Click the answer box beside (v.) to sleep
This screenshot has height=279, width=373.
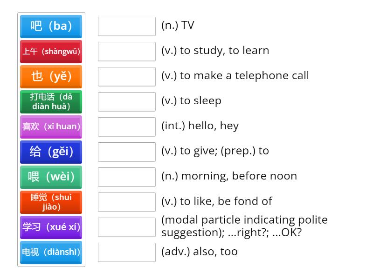pyautogui.click(x=126, y=101)
